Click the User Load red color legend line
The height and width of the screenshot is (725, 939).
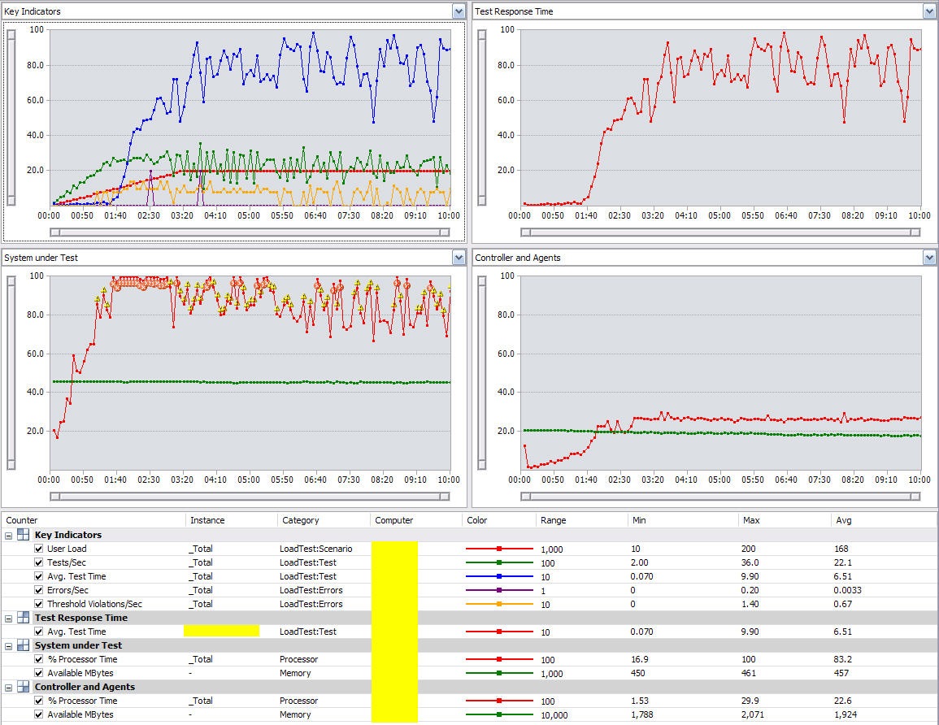coord(499,549)
